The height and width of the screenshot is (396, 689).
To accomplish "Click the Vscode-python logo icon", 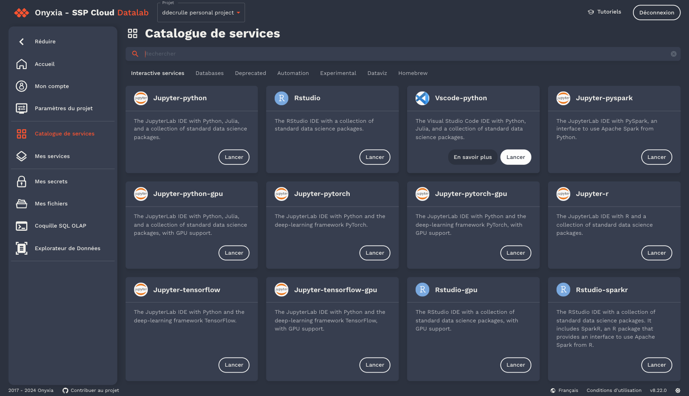I will click(x=422, y=98).
